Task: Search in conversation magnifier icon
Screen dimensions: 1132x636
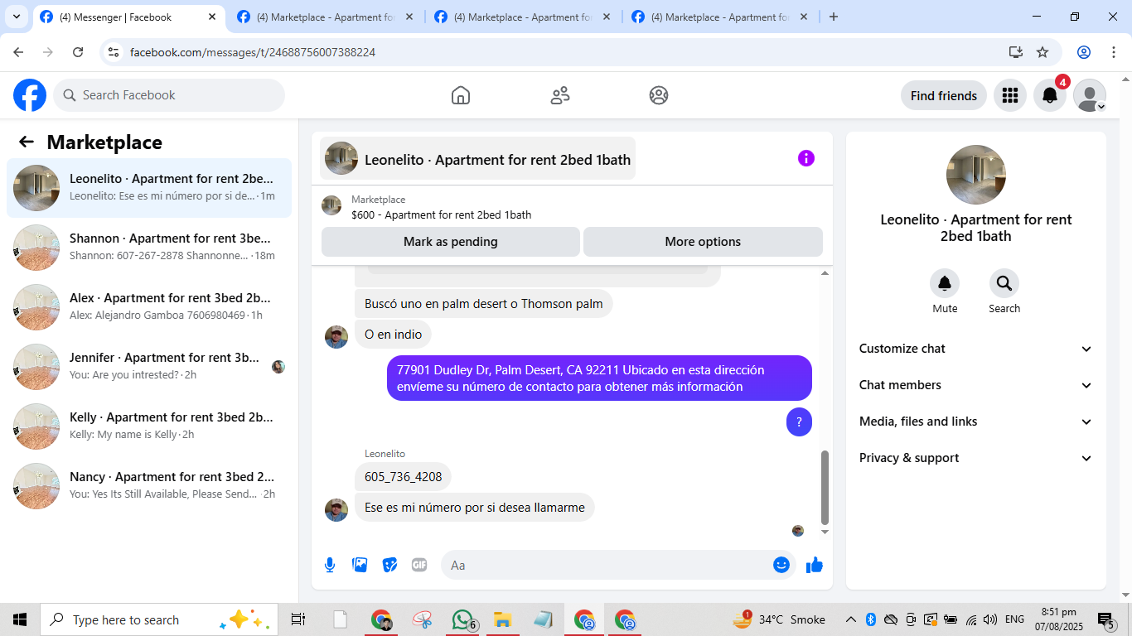Action: pos(1004,284)
